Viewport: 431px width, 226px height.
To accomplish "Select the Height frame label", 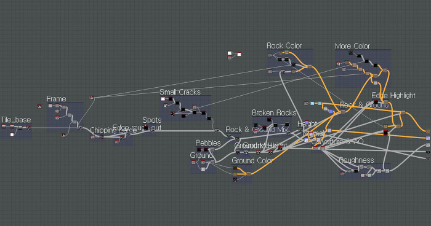I will click(307, 124).
